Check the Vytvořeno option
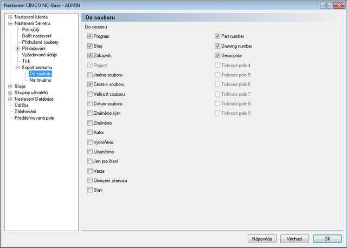 90,142
